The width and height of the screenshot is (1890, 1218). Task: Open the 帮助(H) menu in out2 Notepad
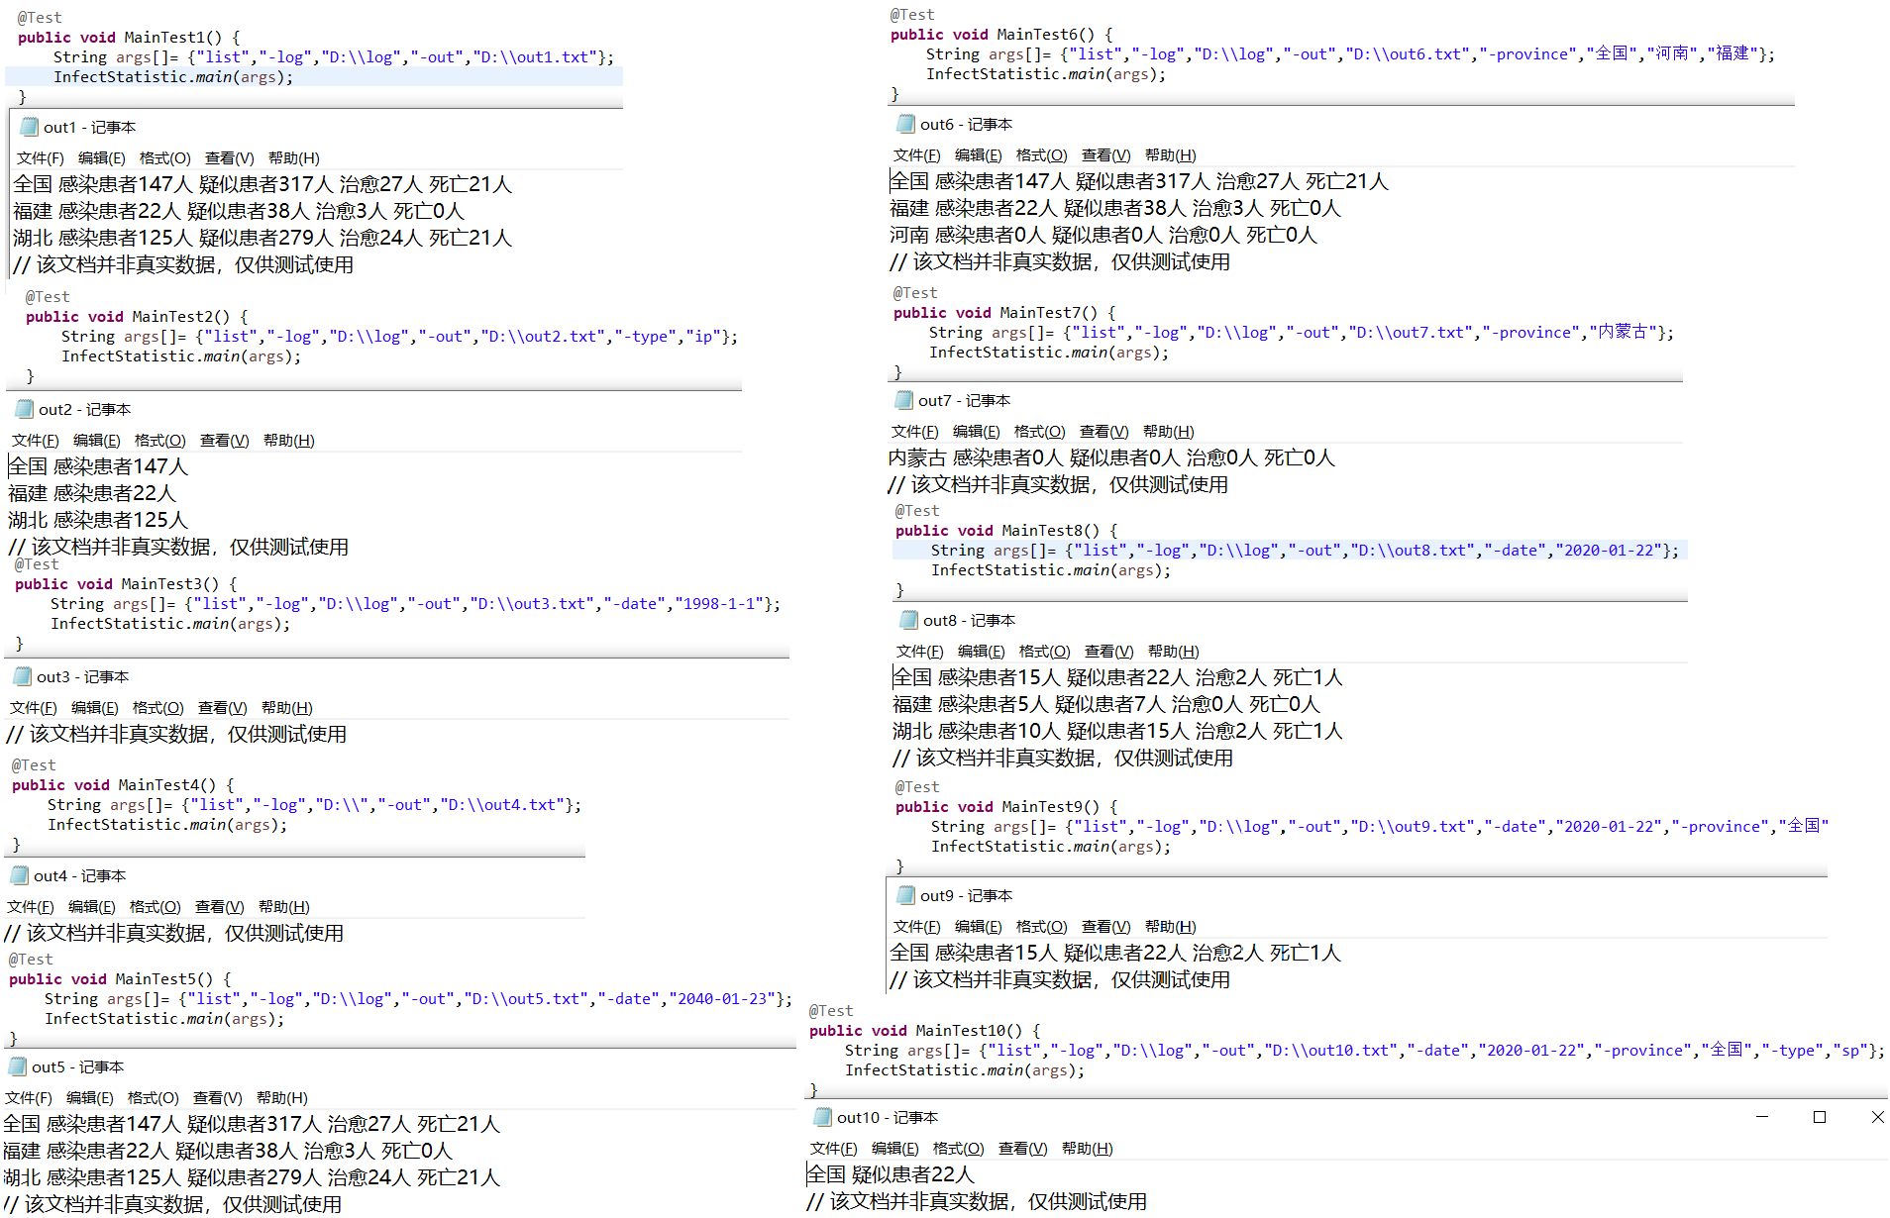(289, 441)
